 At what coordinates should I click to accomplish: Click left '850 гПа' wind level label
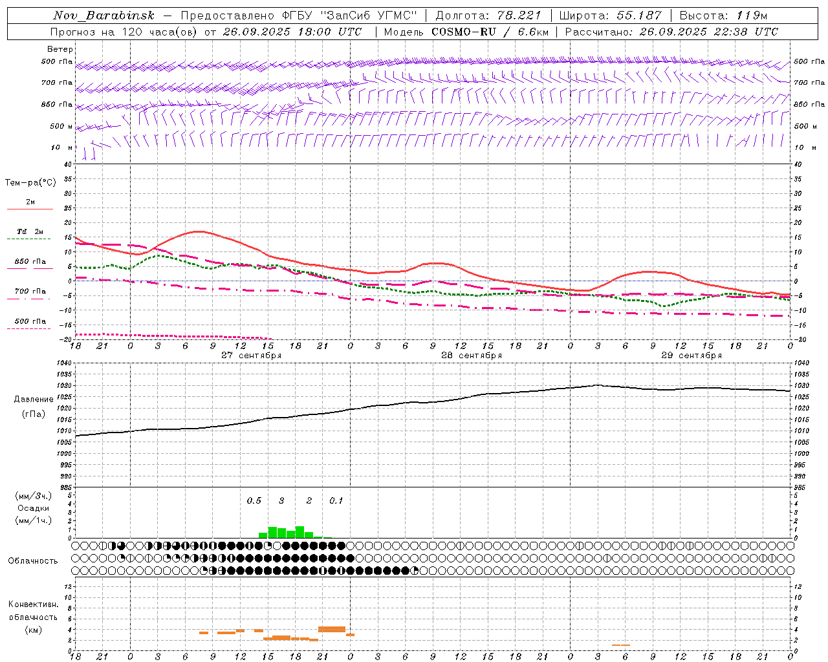pyautogui.click(x=57, y=104)
